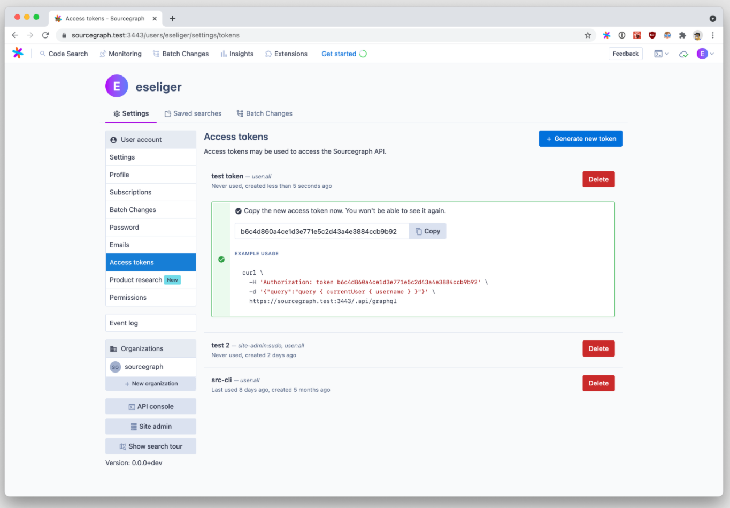Click the Get started link

344,54
